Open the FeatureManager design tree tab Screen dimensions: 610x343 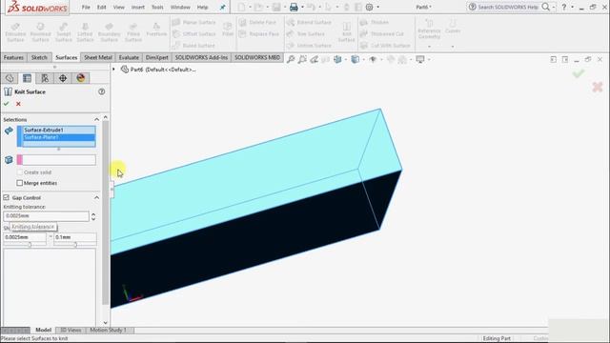coord(10,78)
